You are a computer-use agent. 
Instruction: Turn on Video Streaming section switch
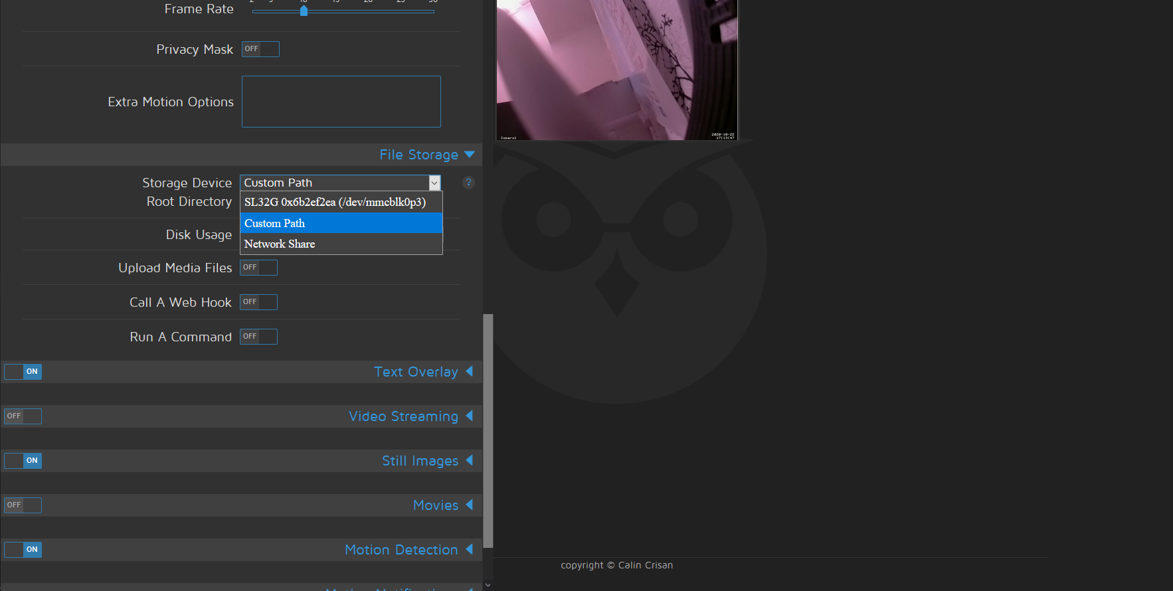point(23,416)
